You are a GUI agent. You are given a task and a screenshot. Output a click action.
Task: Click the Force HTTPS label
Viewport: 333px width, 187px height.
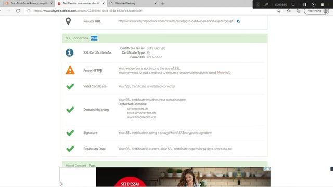click(93, 71)
